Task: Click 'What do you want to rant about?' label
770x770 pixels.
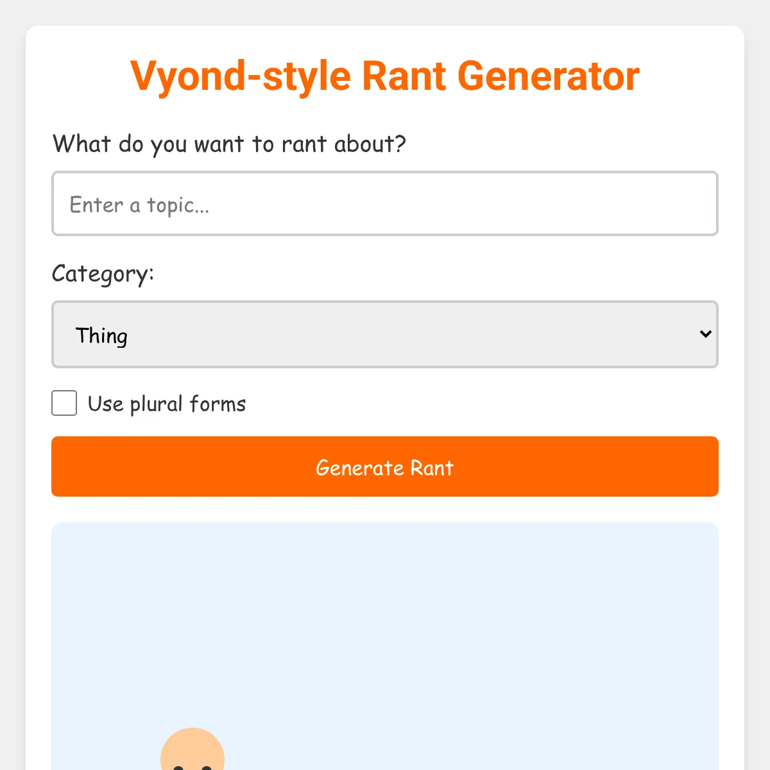Action: 229,144
